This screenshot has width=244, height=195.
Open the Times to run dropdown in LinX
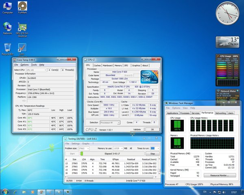(x=155, y=148)
